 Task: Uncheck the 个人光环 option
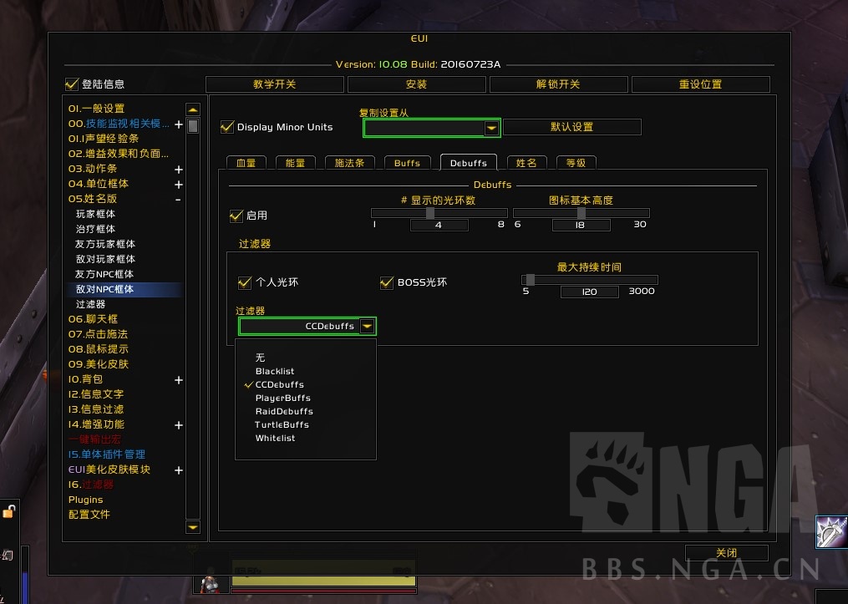point(243,282)
